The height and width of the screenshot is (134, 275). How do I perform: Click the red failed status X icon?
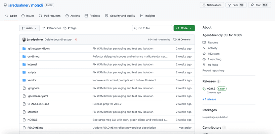pos(76,40)
